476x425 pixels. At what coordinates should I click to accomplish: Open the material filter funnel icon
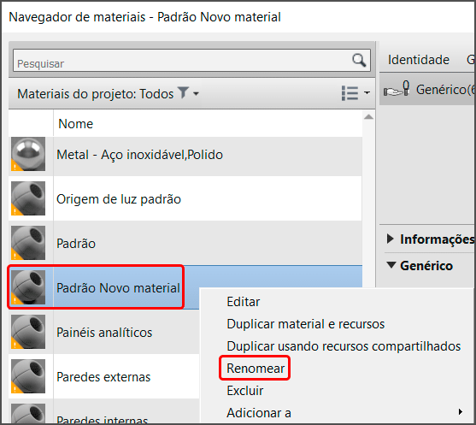pyautogui.click(x=184, y=92)
